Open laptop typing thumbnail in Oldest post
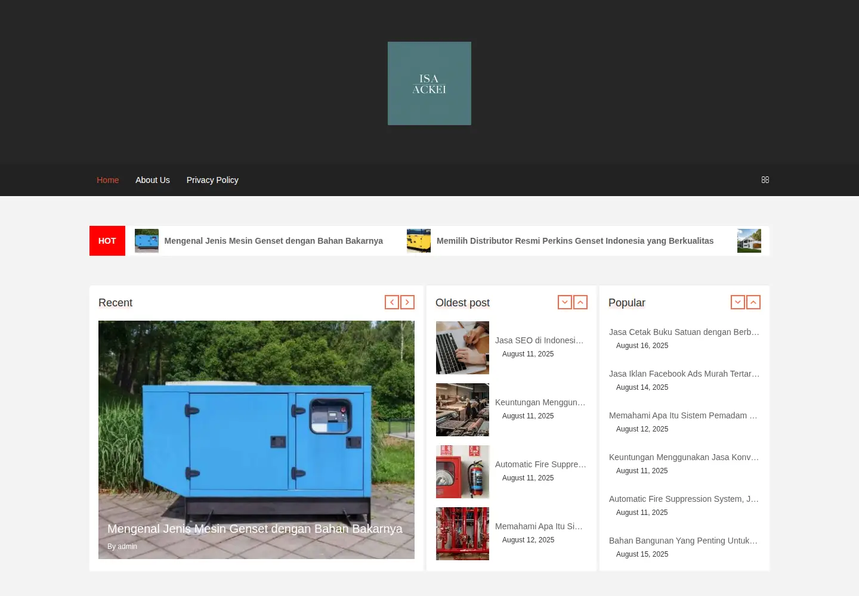The image size is (859, 596). [x=463, y=348]
